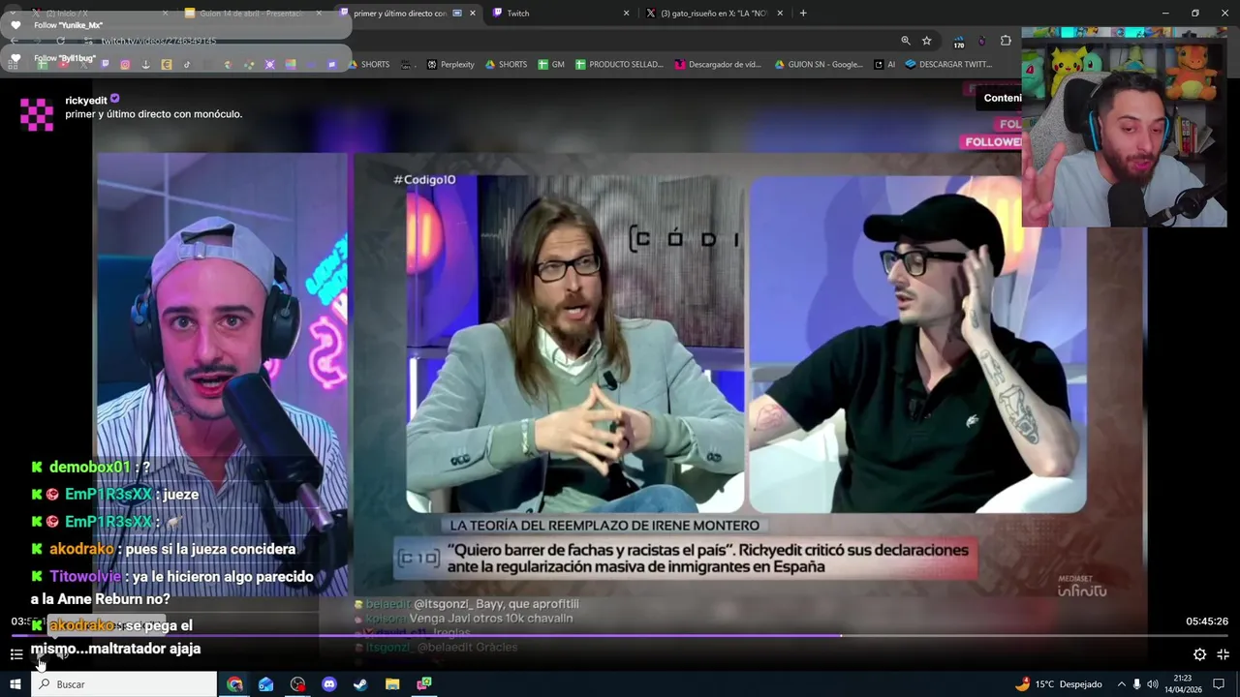1240x697 pixels.
Task: Open the 15°C Despejado weather widget
Action: point(1057,684)
